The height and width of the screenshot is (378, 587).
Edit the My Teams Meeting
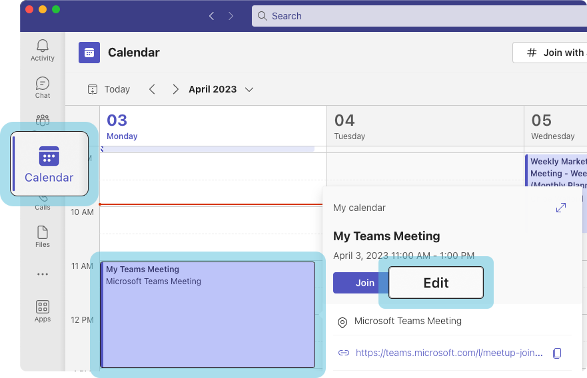pos(436,283)
